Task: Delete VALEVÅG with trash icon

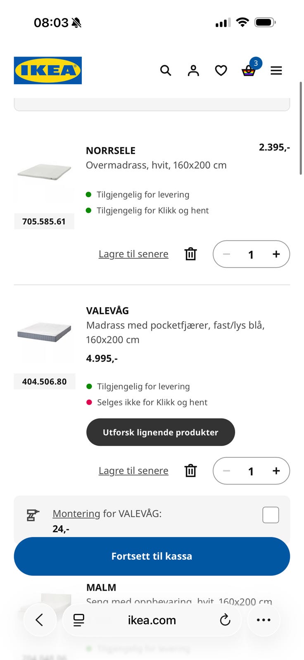Action: click(190, 471)
